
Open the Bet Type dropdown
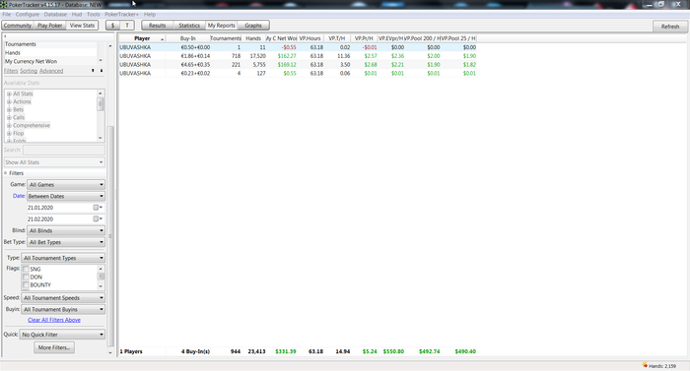click(x=66, y=242)
